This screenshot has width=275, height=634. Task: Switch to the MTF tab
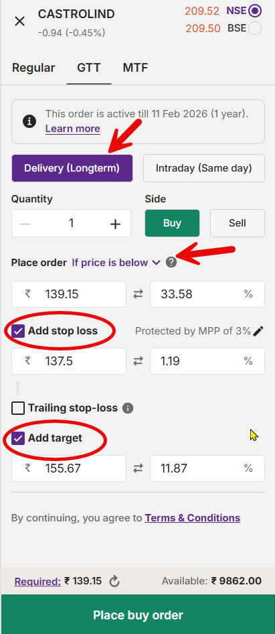click(x=135, y=68)
